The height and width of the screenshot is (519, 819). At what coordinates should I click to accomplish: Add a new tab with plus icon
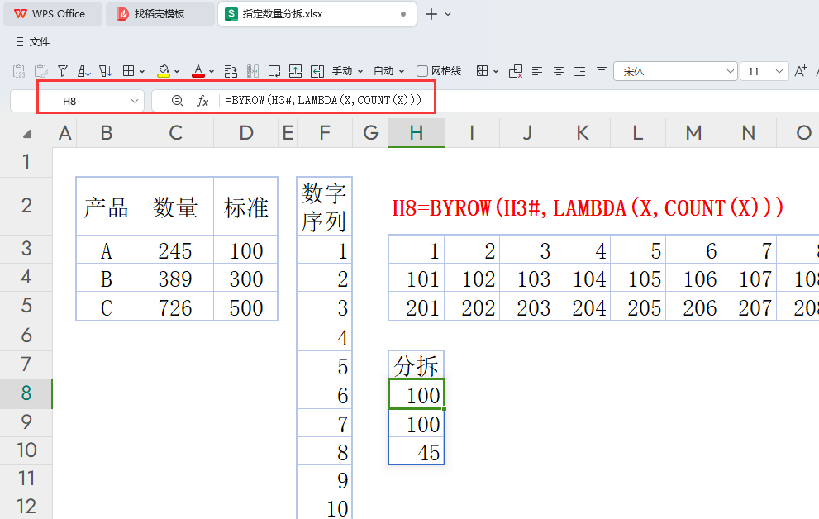coord(431,14)
